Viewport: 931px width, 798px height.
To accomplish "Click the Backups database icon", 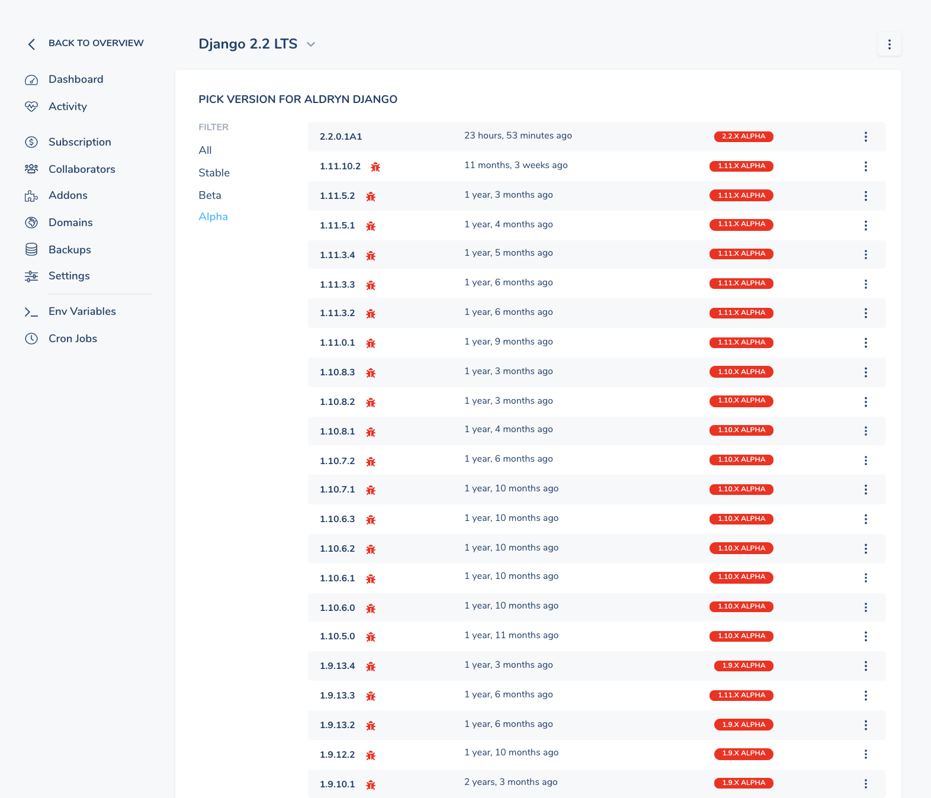I will tap(31, 250).
